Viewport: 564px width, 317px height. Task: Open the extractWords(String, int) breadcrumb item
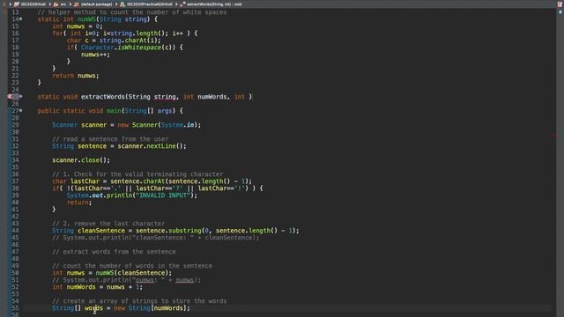[214, 4]
